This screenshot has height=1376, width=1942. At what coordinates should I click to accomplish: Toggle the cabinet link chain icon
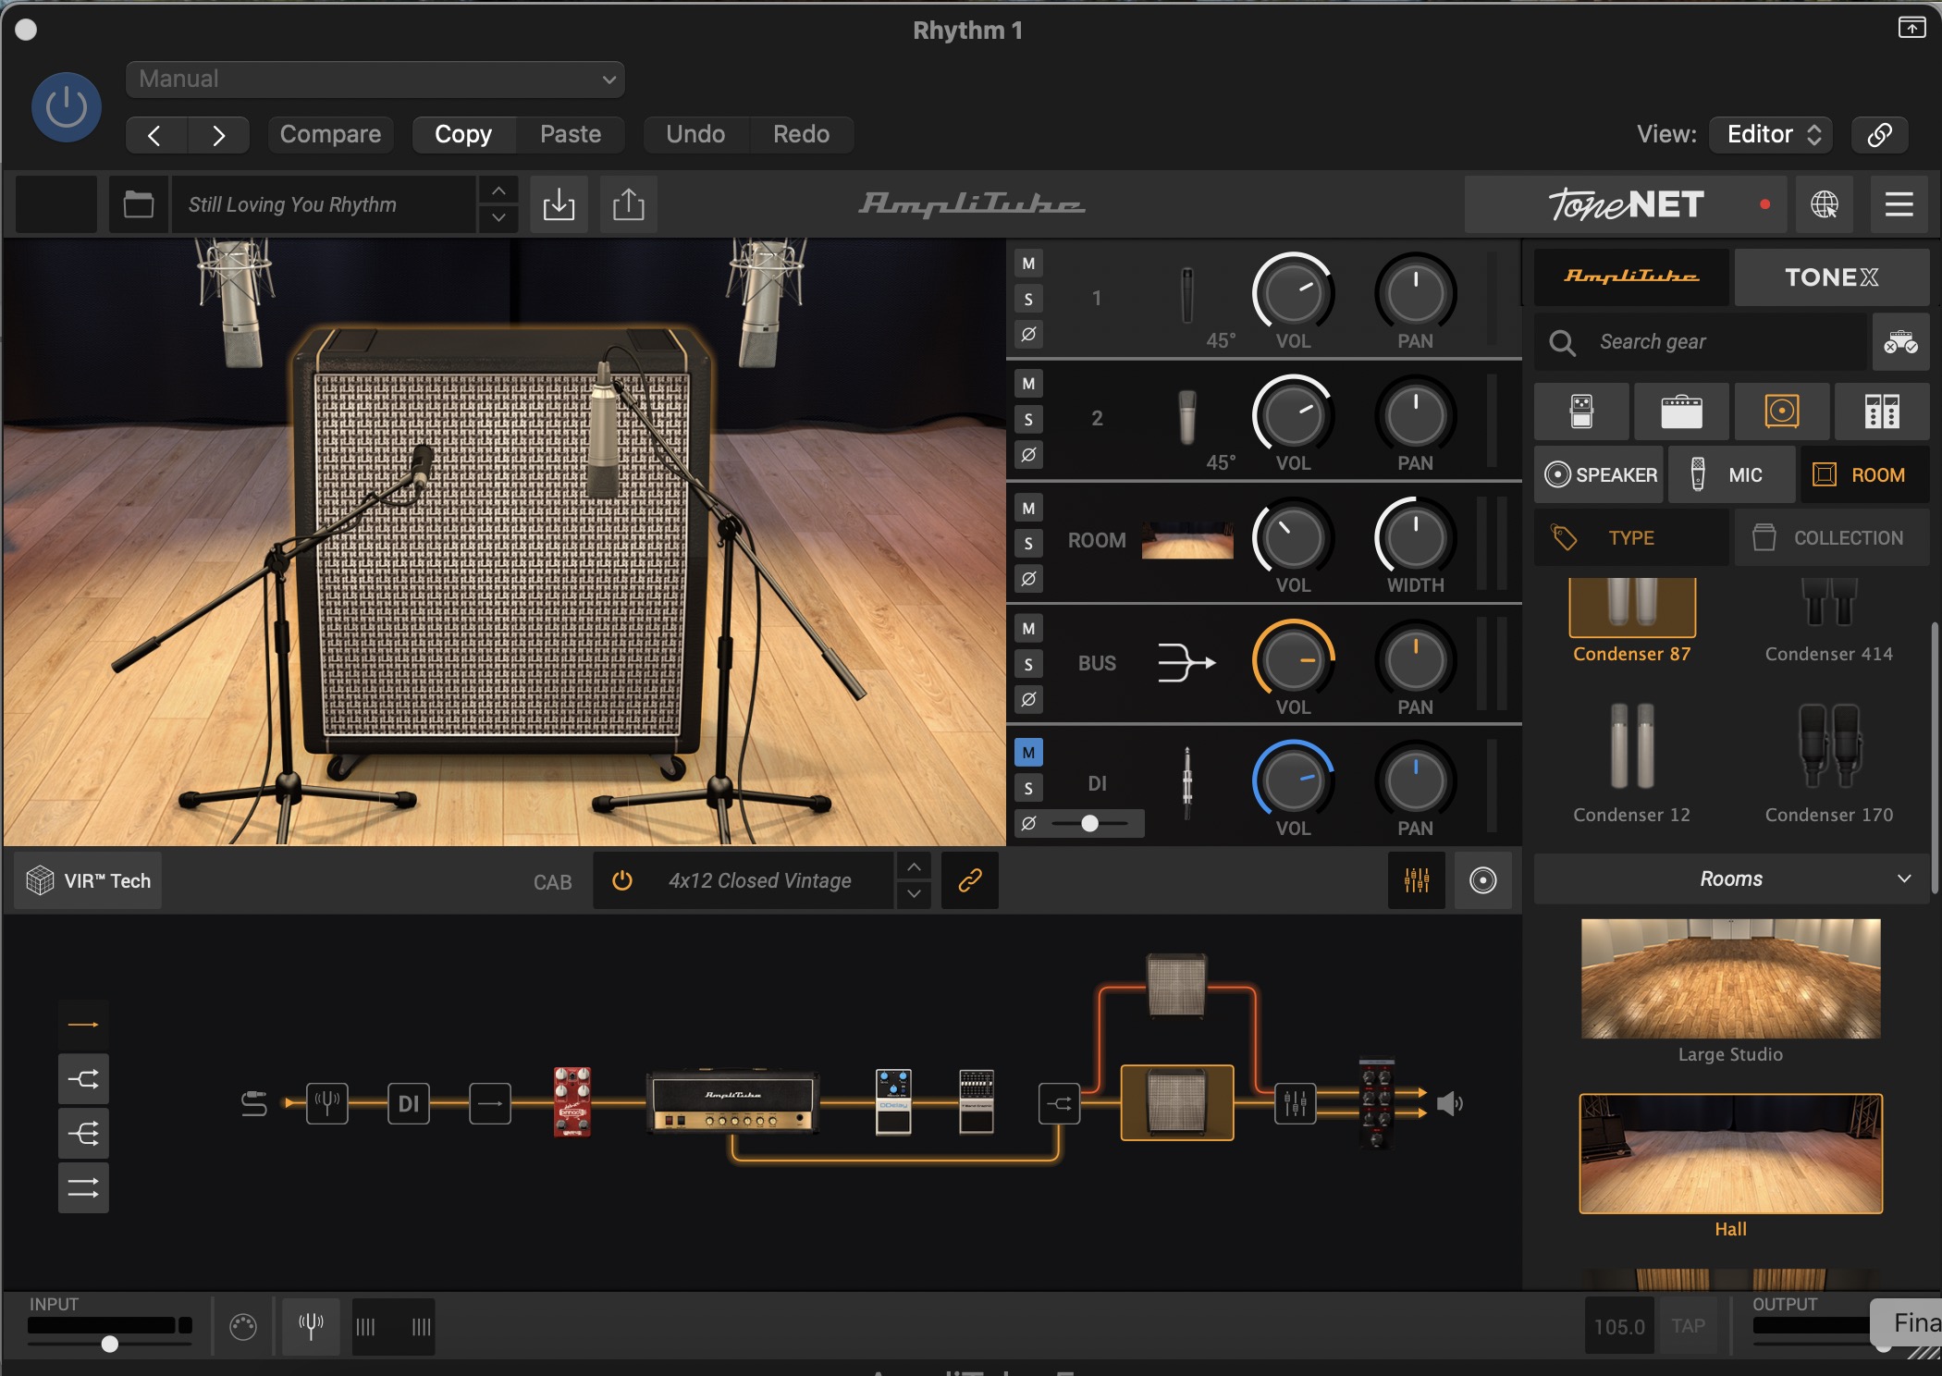click(969, 880)
